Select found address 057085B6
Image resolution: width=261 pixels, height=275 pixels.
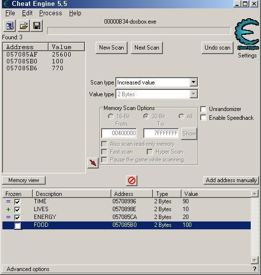click(22, 68)
